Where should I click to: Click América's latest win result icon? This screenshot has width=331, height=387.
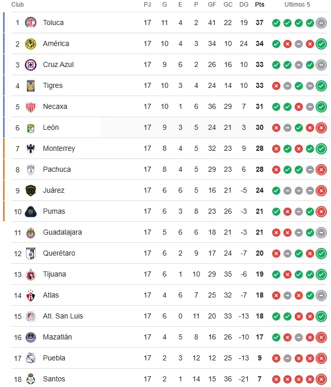321,44
